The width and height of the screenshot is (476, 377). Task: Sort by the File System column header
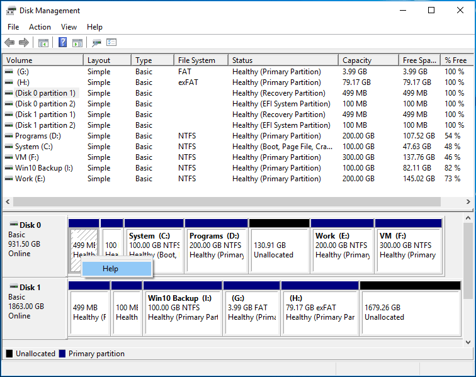[x=196, y=60]
